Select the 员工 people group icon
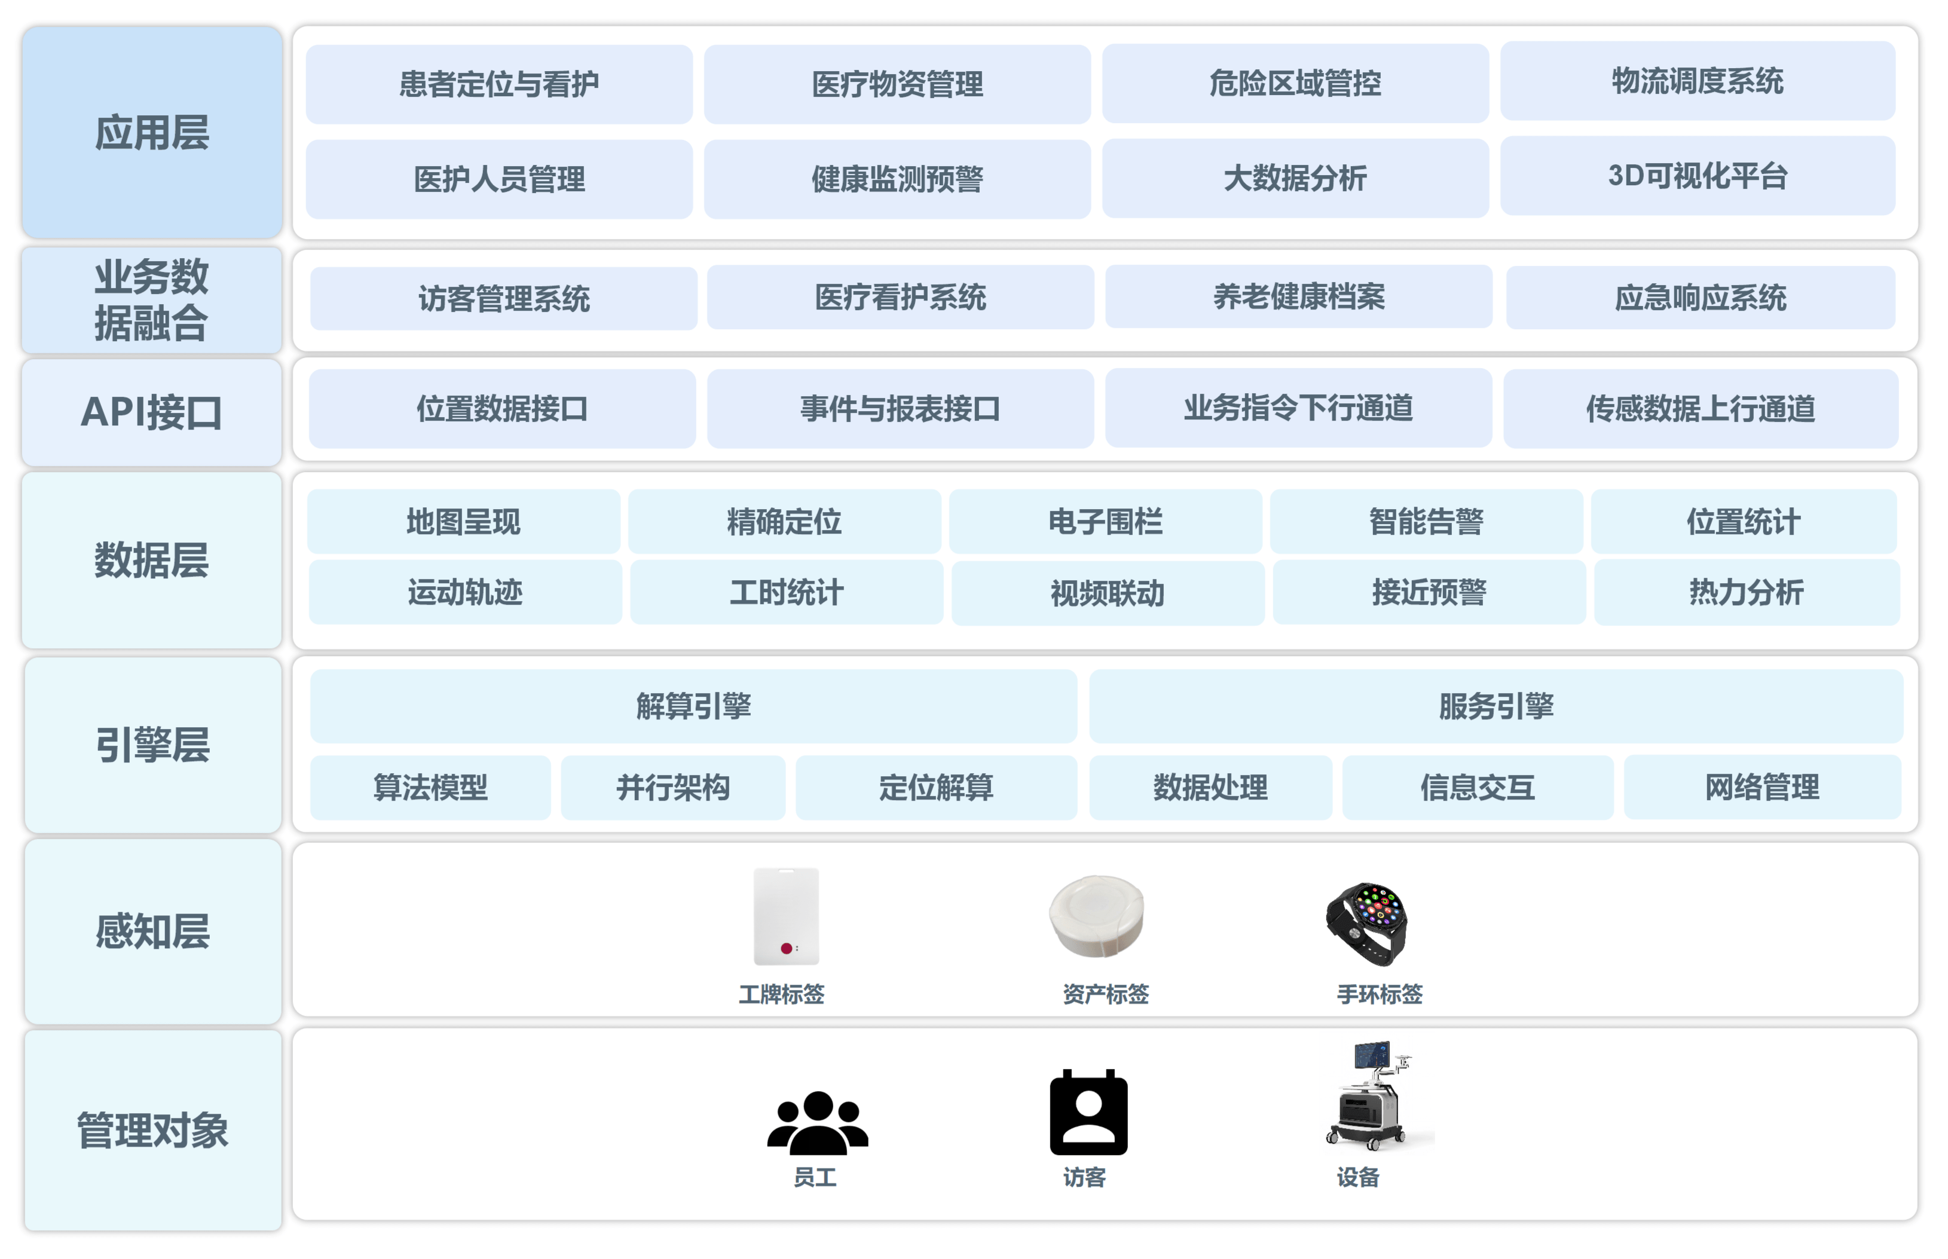The image size is (1948, 1259). pos(817,1123)
